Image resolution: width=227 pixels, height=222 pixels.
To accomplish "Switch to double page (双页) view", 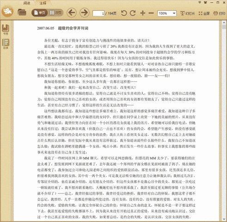I will click(55, 12).
